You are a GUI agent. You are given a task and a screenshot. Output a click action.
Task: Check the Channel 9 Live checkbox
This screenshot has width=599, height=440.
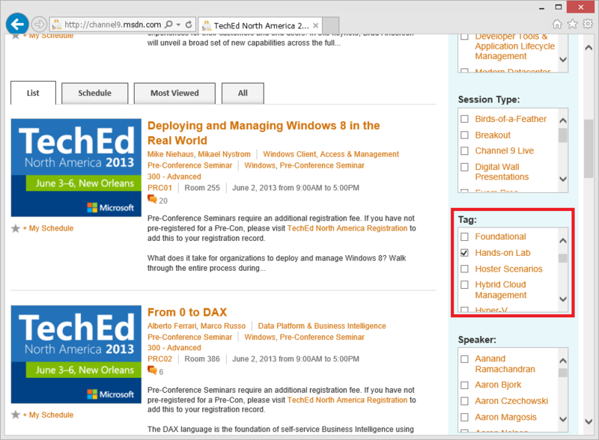464,151
